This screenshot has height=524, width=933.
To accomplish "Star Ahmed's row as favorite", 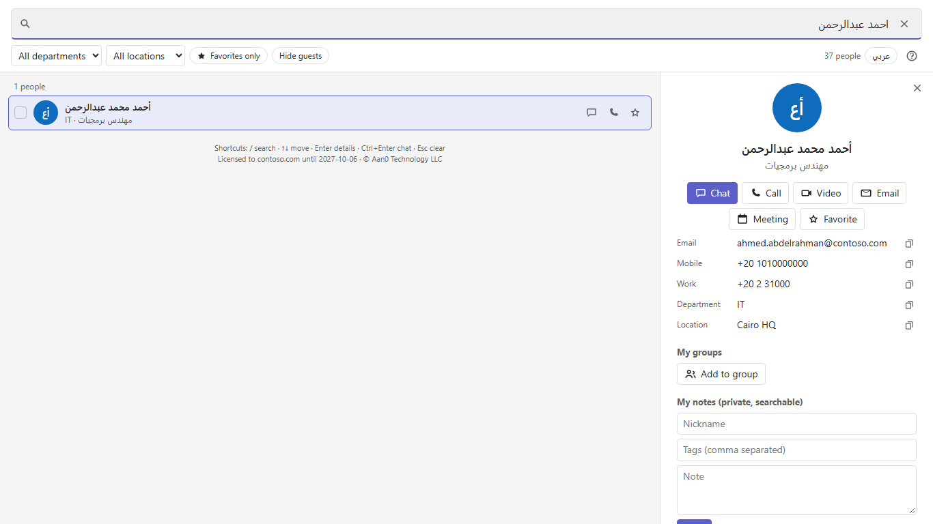I will pos(635,113).
